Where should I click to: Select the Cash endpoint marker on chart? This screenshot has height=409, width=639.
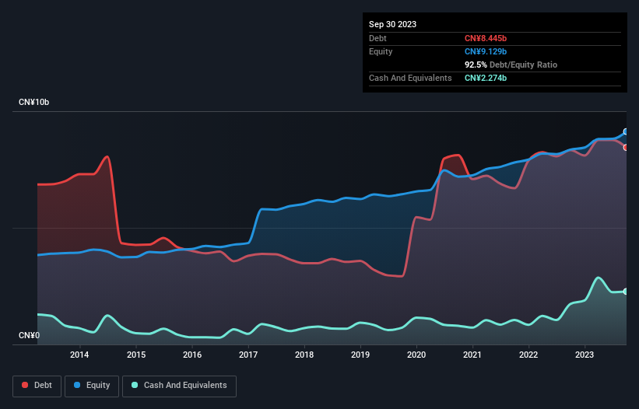point(626,292)
